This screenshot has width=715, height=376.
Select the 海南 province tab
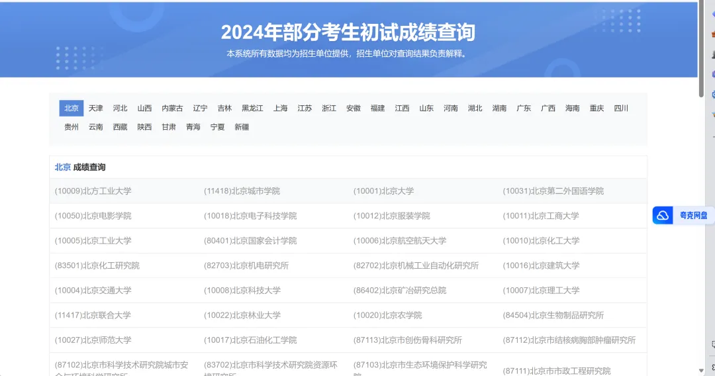pos(572,108)
